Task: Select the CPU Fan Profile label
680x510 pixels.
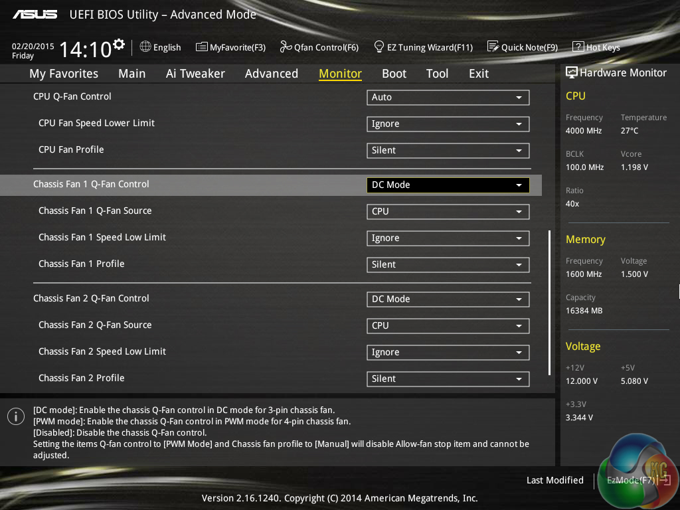Action: tap(71, 149)
